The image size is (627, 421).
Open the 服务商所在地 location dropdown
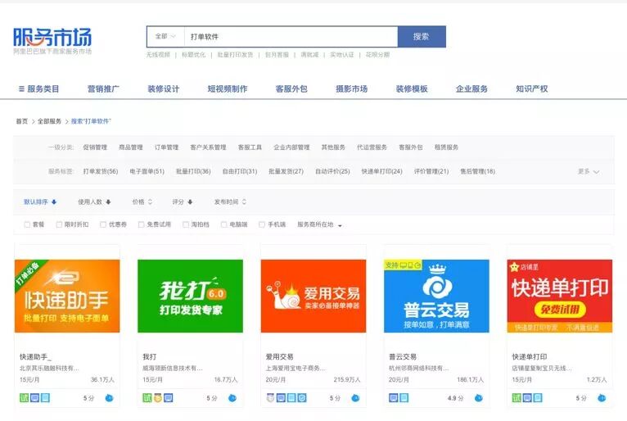click(319, 224)
